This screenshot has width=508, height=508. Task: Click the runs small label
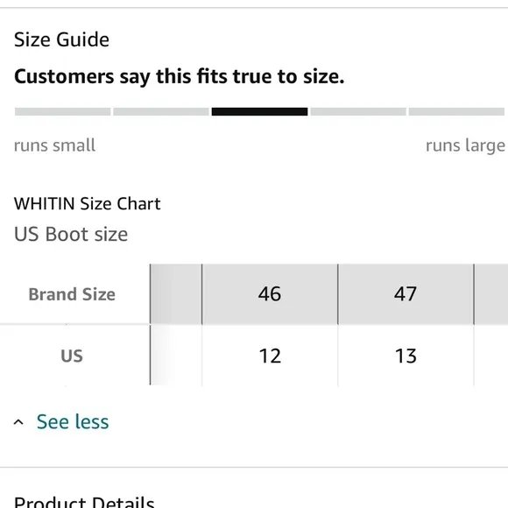[55, 145]
